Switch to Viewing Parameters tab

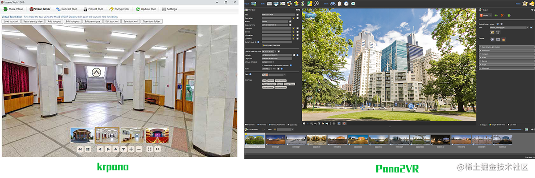point(276,125)
